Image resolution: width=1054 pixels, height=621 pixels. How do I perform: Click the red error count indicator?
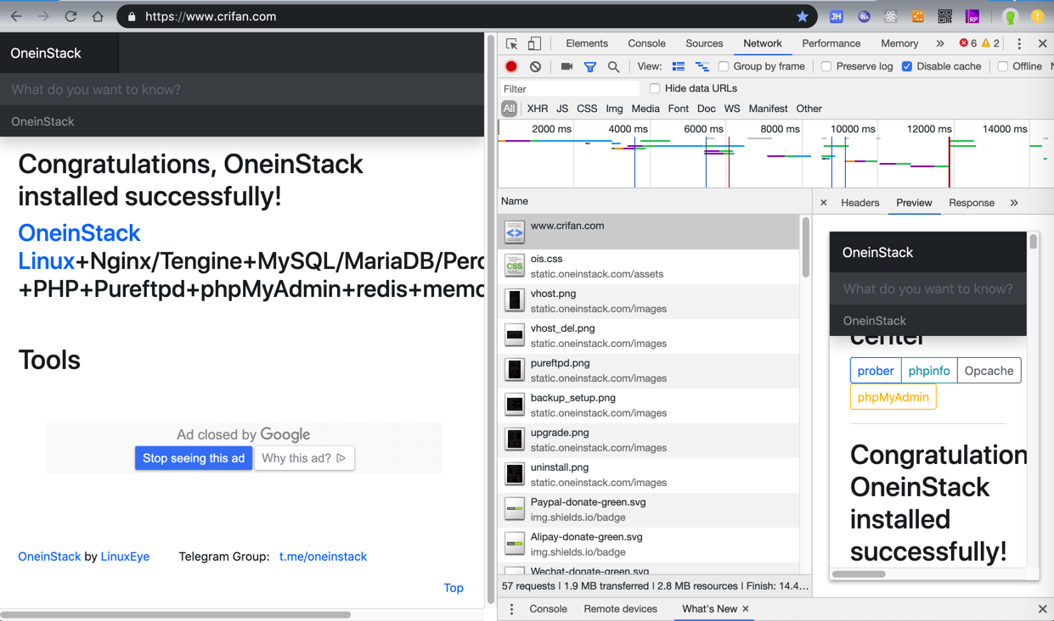pos(968,43)
